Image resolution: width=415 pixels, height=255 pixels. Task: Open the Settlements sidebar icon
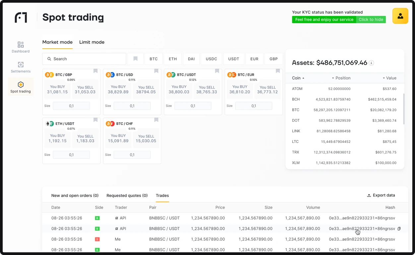pyautogui.click(x=21, y=67)
